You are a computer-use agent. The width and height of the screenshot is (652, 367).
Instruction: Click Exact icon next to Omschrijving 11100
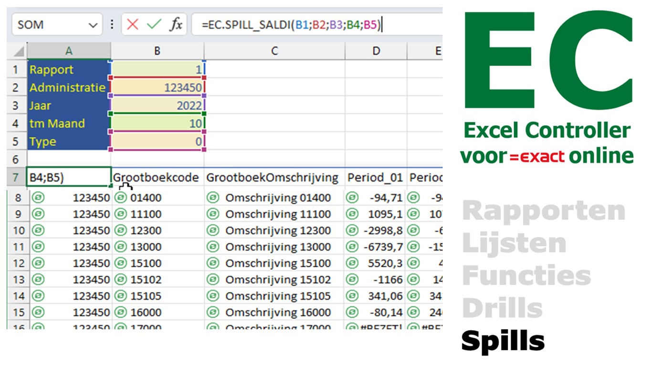click(213, 214)
